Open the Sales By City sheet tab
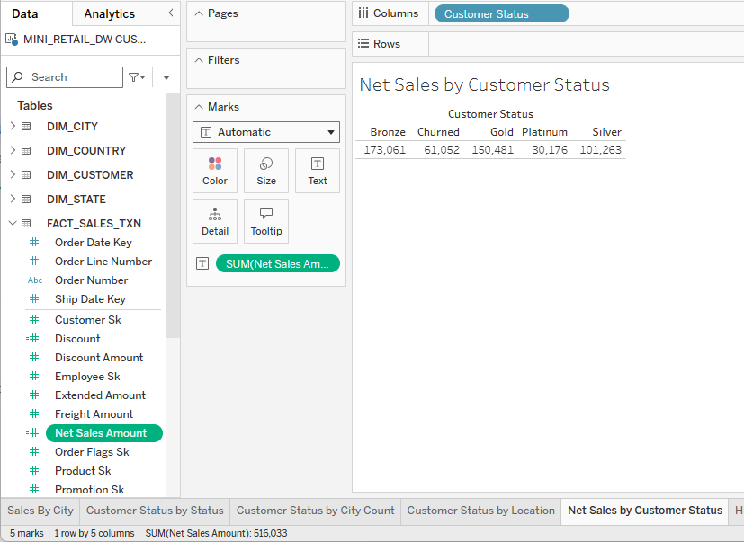The image size is (744, 542). (40, 511)
